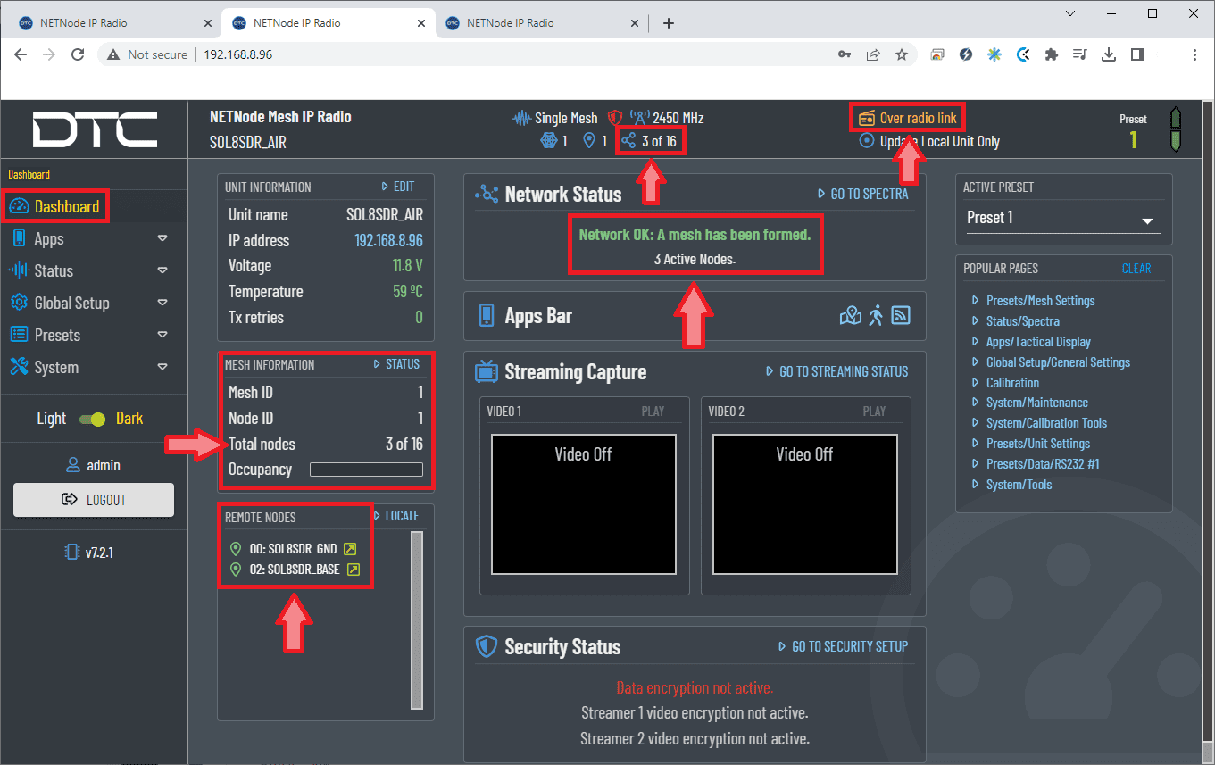Bookmark this page with the star icon
This screenshot has width=1215, height=765.
click(x=902, y=54)
